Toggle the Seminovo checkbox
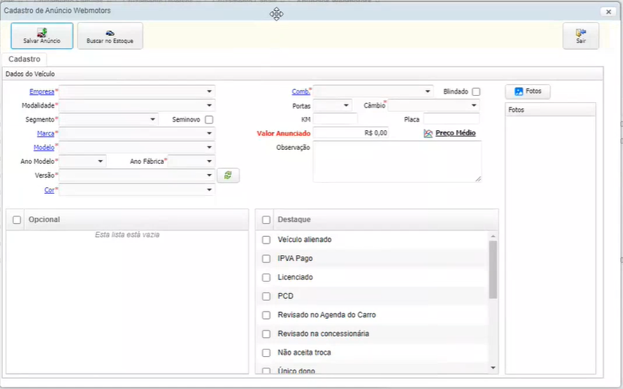This screenshot has height=389, width=623. pos(209,119)
